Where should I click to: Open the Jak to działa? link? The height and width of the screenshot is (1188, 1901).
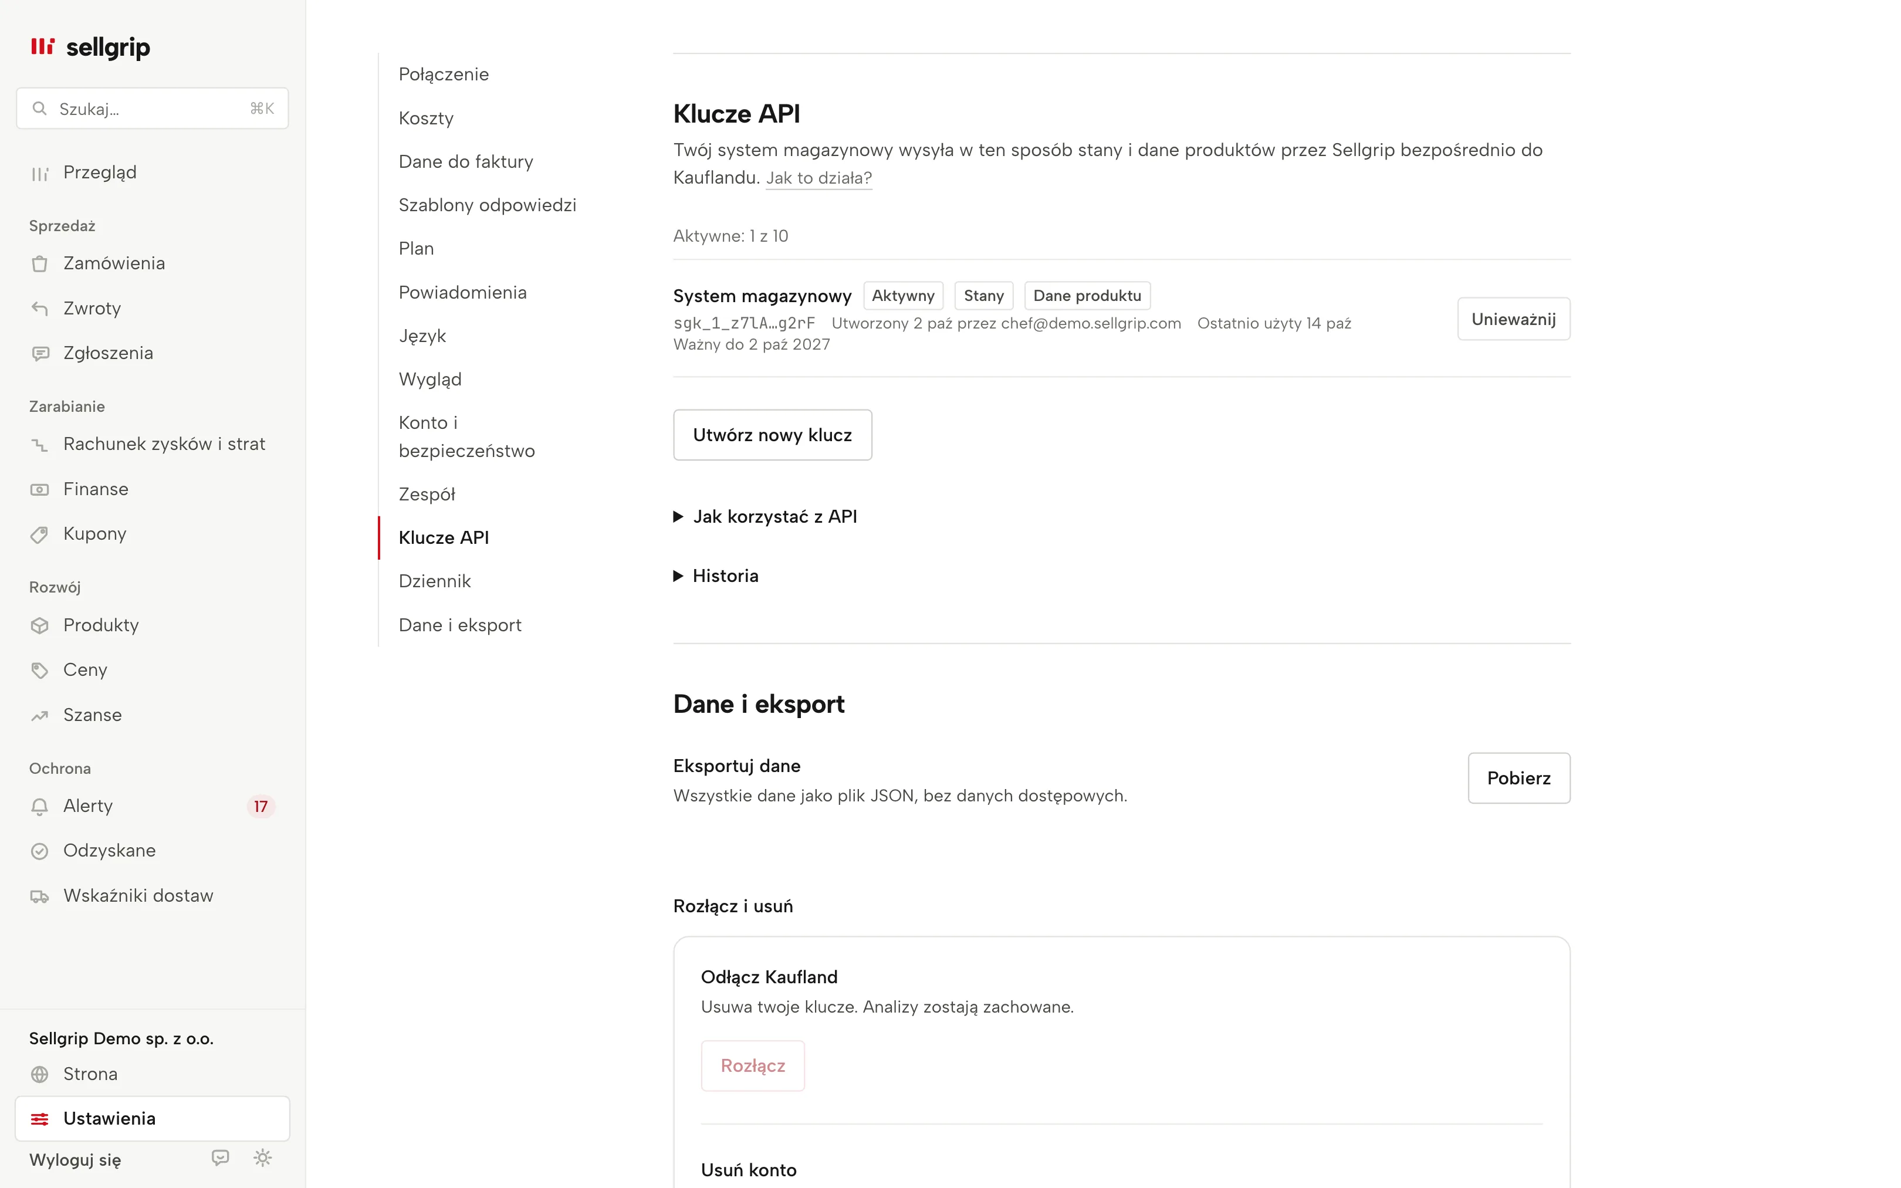(x=818, y=178)
